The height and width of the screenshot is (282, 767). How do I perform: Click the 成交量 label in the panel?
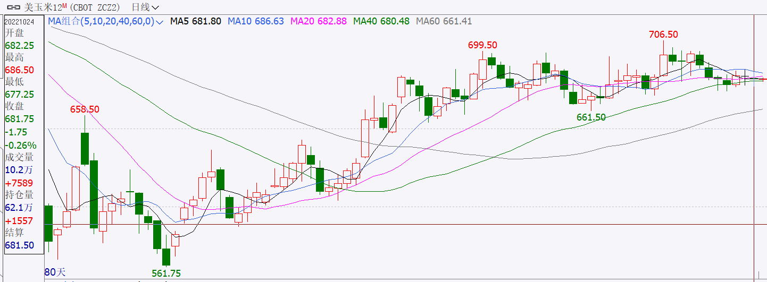click(x=19, y=157)
